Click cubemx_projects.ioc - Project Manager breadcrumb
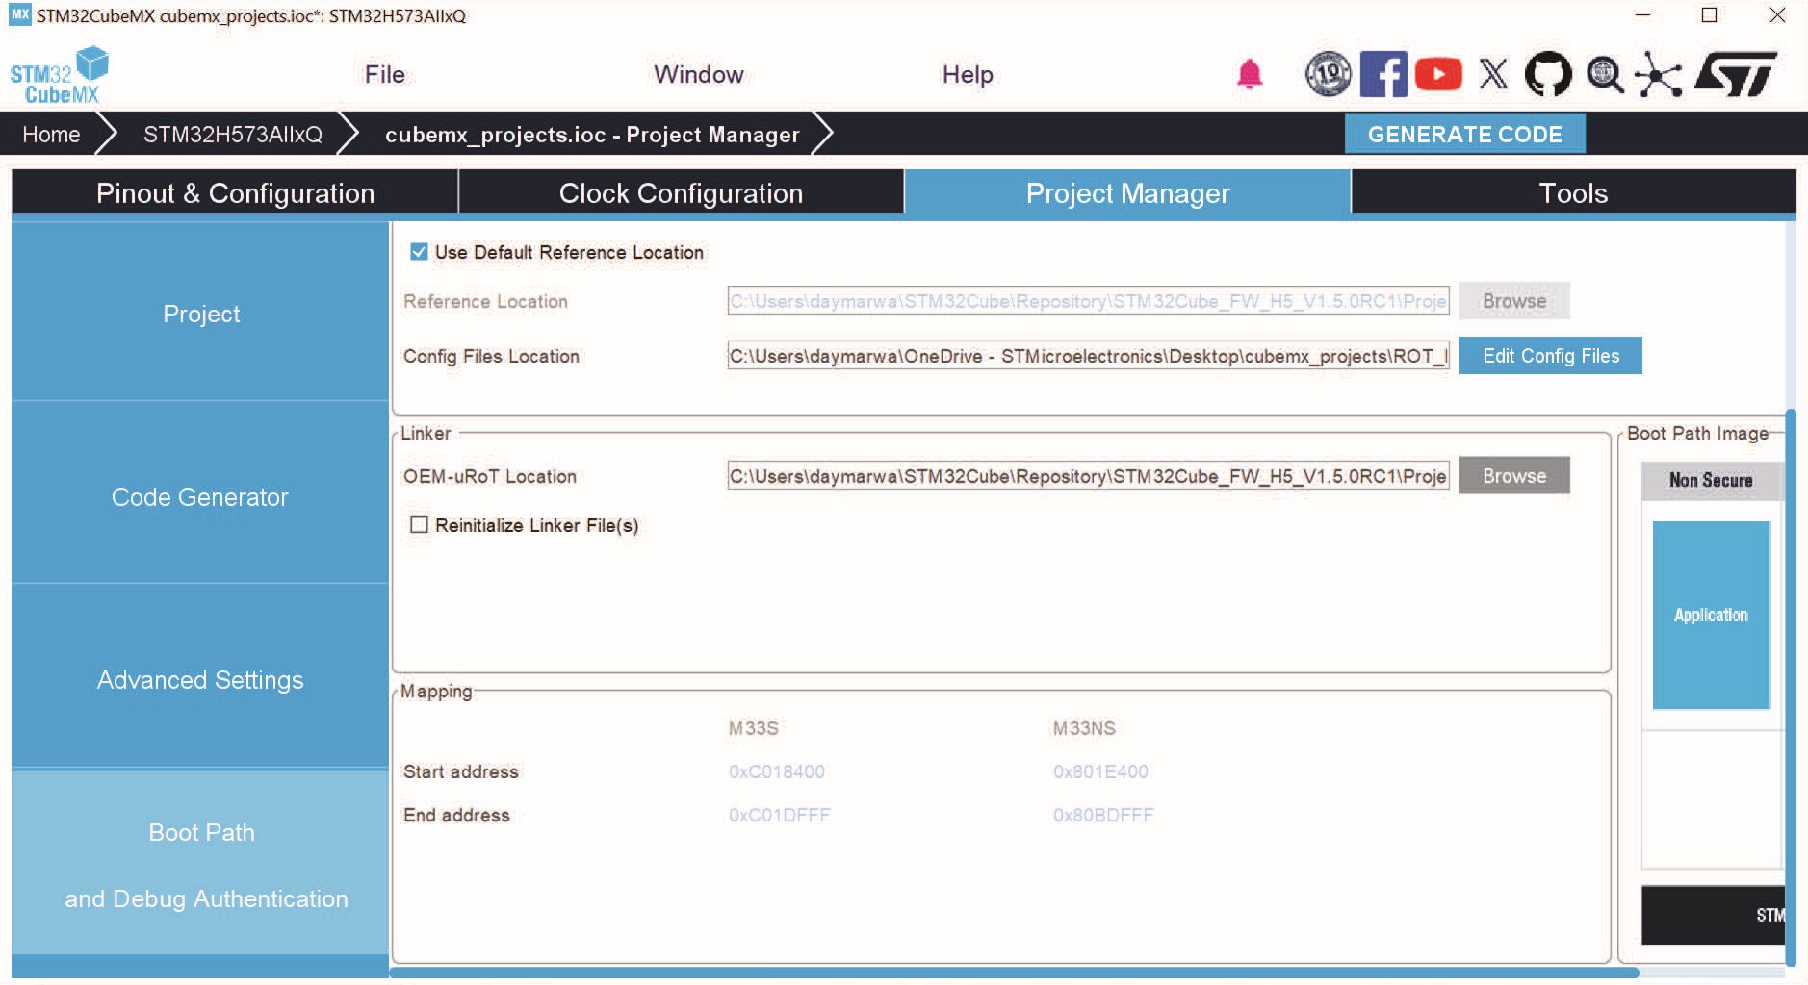The height and width of the screenshot is (985, 1808). click(592, 134)
